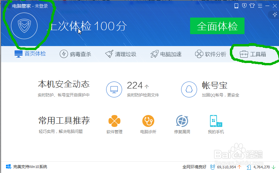279x173 pixels.
Task: Open 修复漏洞 repair icon
Action: click(182, 121)
